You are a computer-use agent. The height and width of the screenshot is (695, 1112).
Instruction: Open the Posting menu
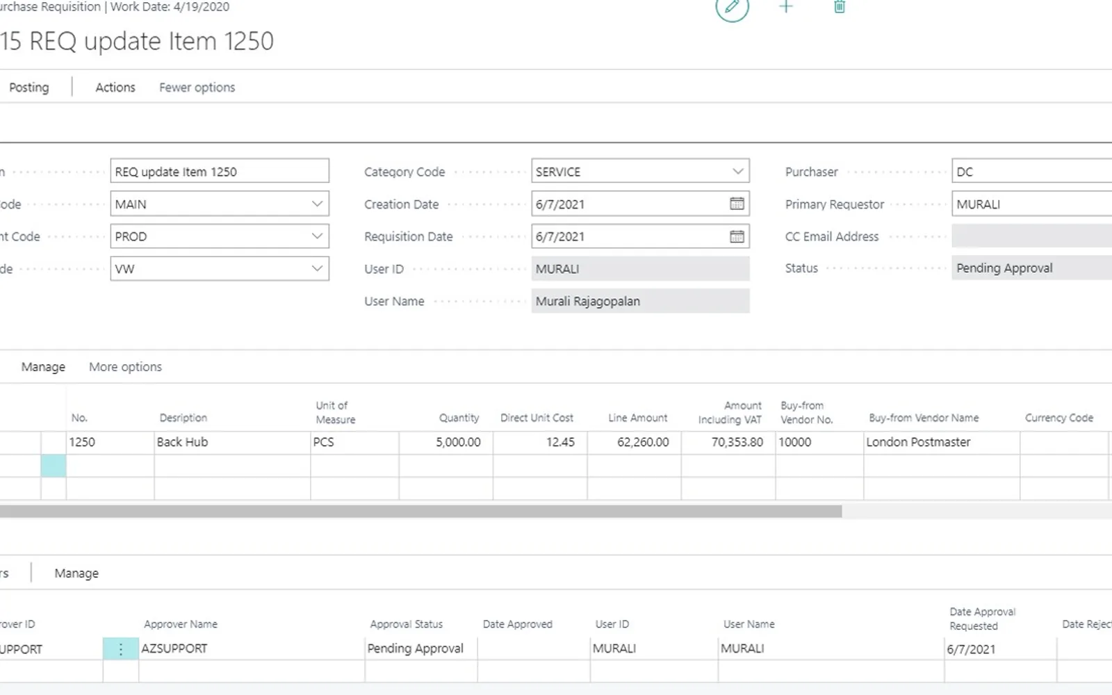point(28,88)
